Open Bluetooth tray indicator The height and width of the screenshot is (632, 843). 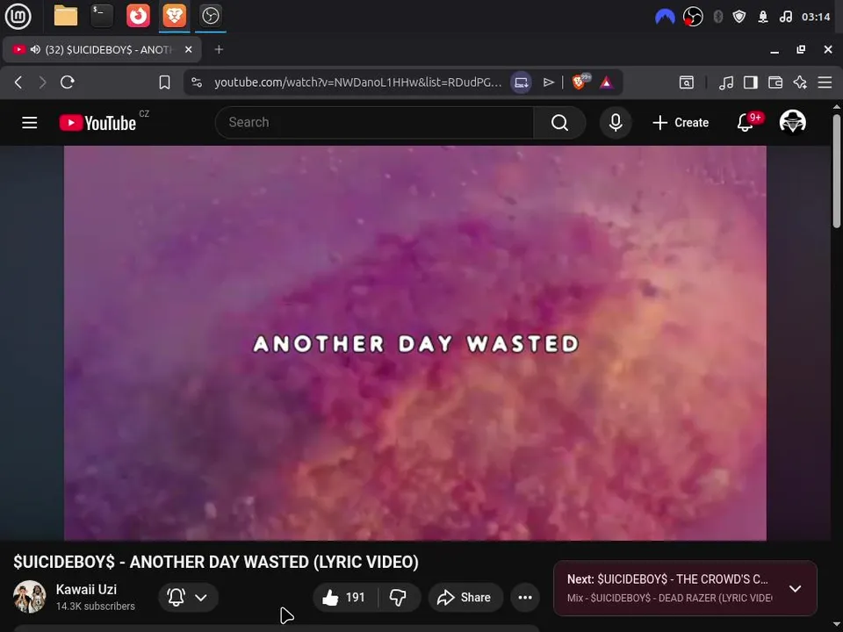click(717, 18)
